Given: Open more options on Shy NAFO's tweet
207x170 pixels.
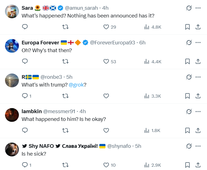Looking at the screenshot, I should (x=198, y=146).
